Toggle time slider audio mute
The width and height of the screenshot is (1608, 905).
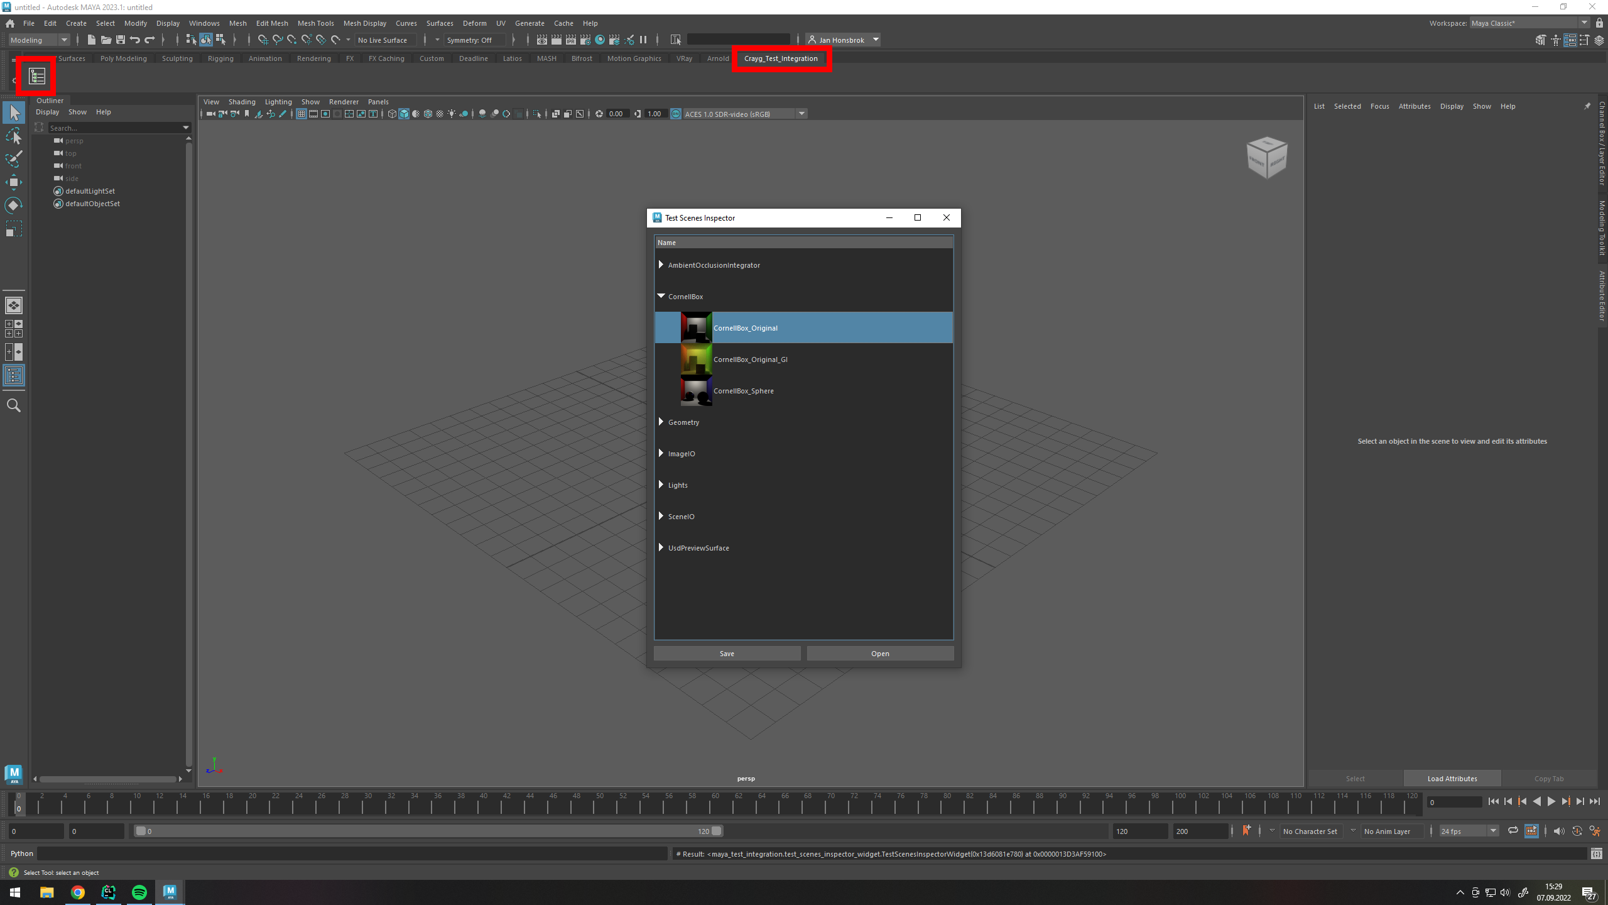coord(1559,831)
